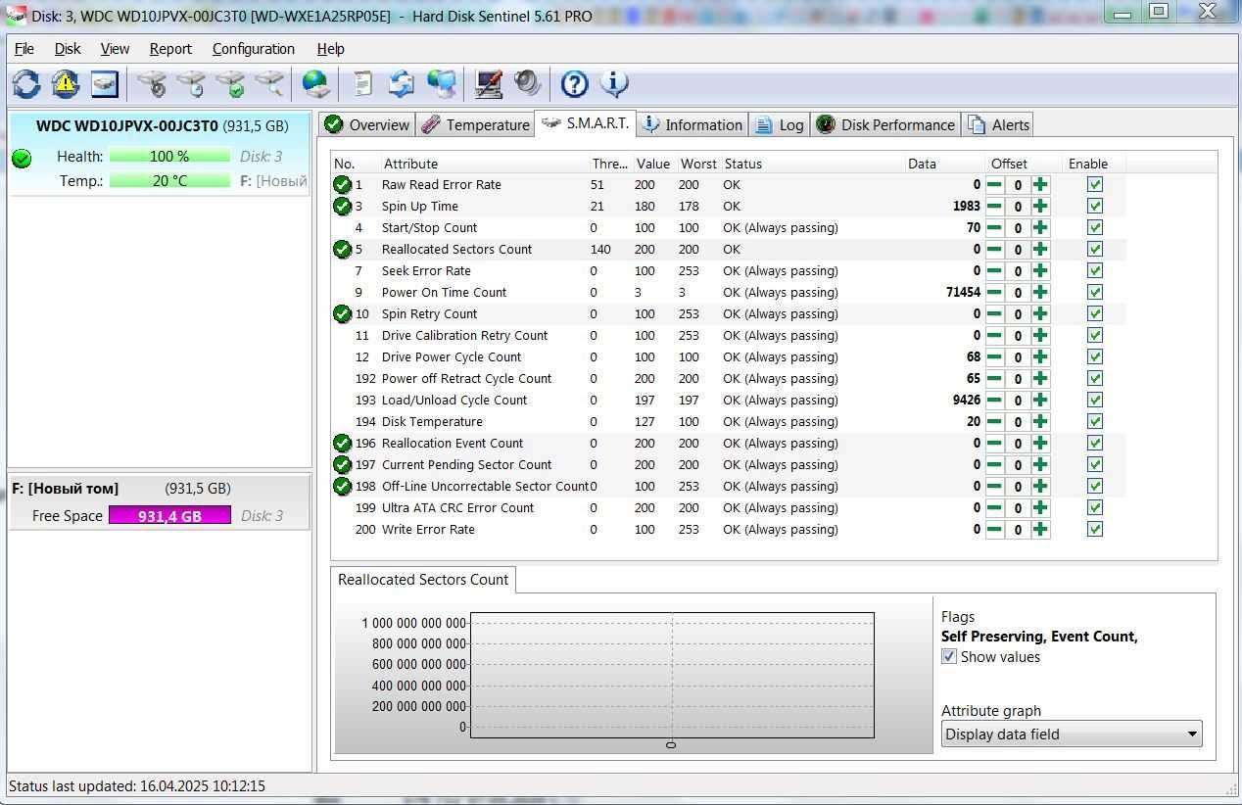This screenshot has height=805, width=1242.
Task: Click the monitor with pen configuration icon
Action: click(x=488, y=83)
